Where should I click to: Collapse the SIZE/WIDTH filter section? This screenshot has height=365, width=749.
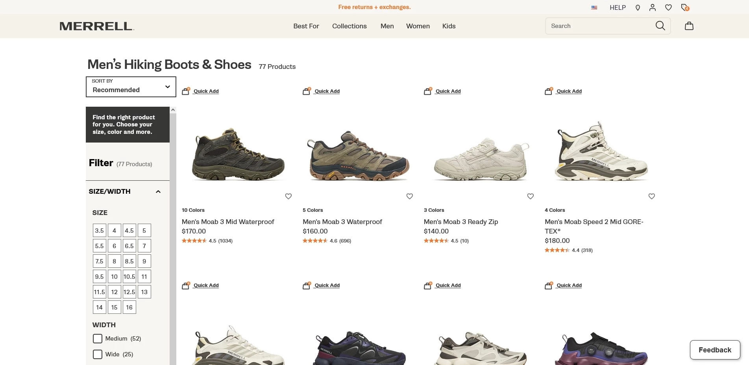pyautogui.click(x=159, y=191)
